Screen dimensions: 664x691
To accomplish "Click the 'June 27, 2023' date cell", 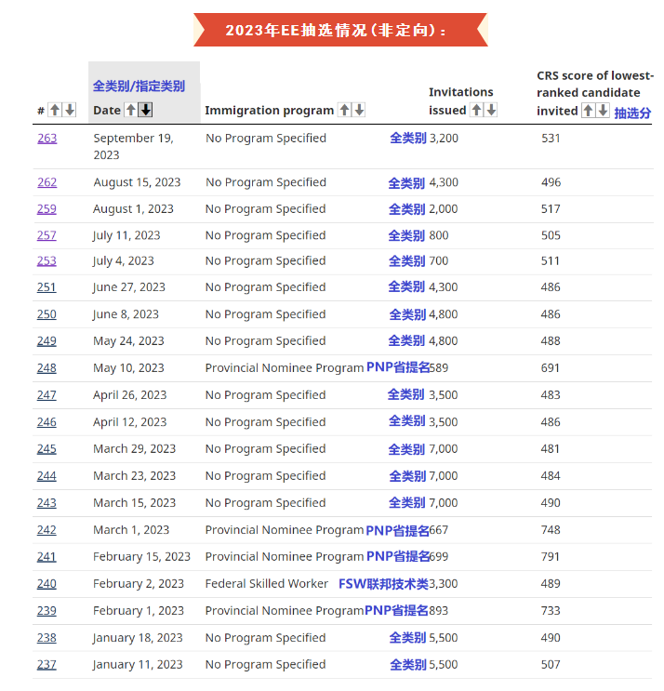I will pyautogui.click(x=129, y=287).
